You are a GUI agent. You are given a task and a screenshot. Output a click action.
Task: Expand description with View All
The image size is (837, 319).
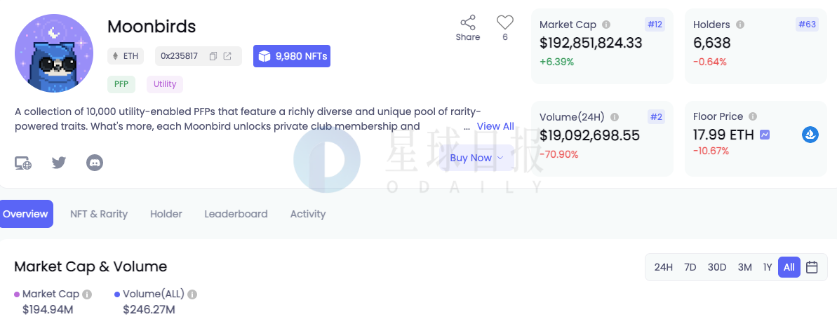(x=495, y=126)
